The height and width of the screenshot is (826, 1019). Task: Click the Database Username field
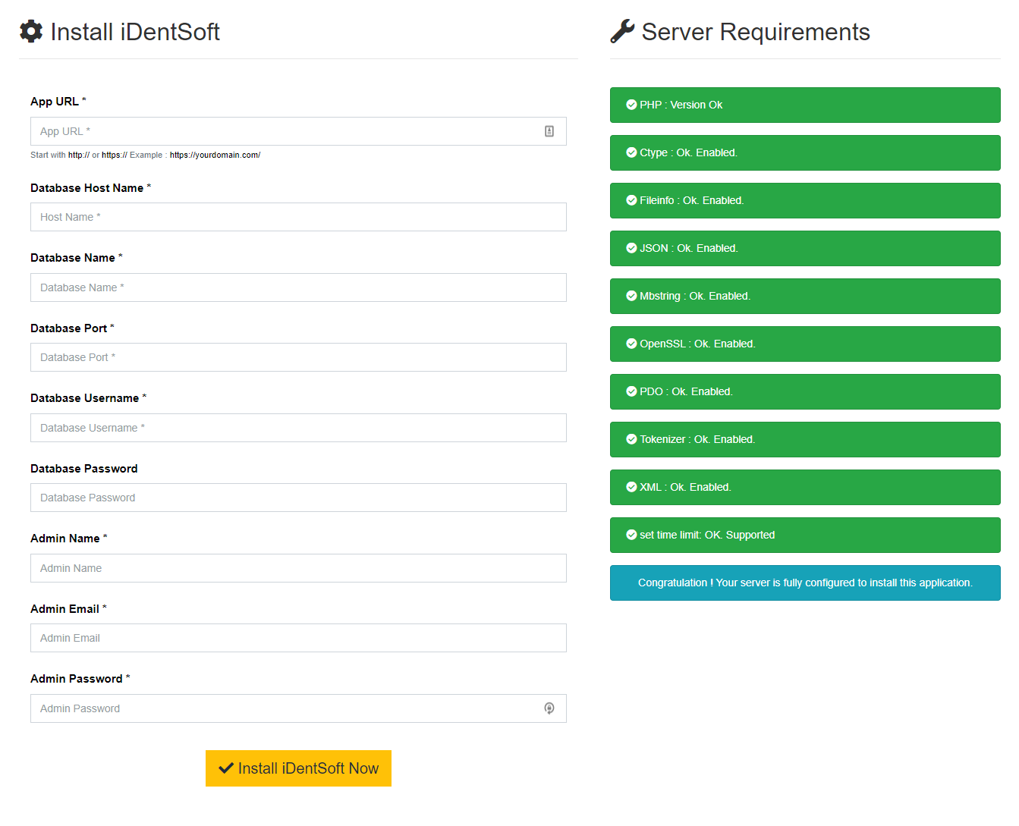[298, 428]
